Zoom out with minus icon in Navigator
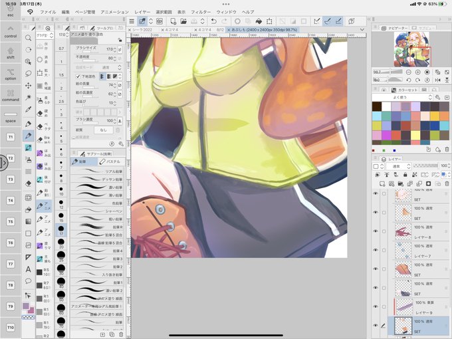The width and height of the screenshot is (452, 339). pos(409,72)
